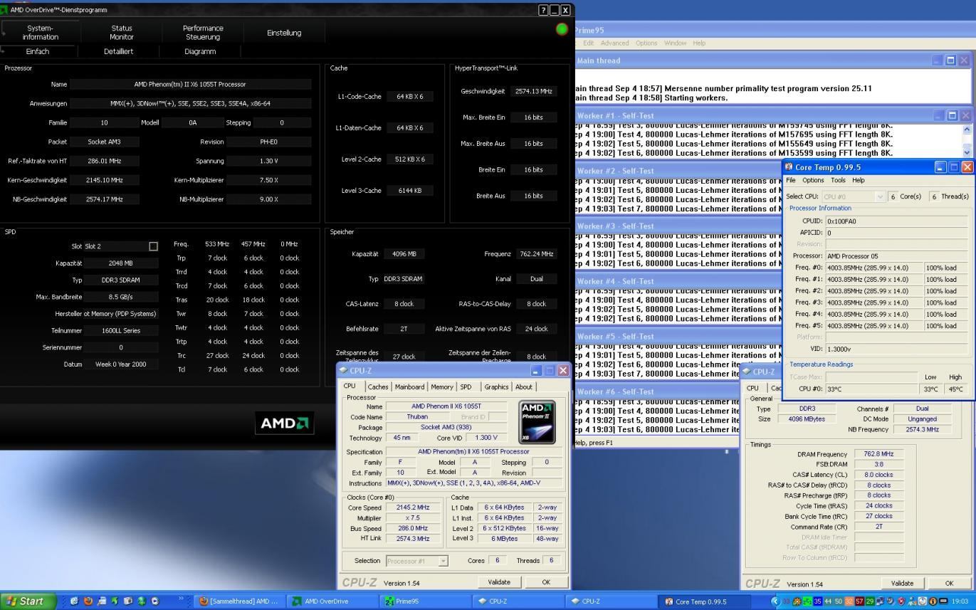Image resolution: width=976 pixels, height=610 pixels.
Task: Select CPU tab in the rear CPU-Z window
Action: pos(752,388)
